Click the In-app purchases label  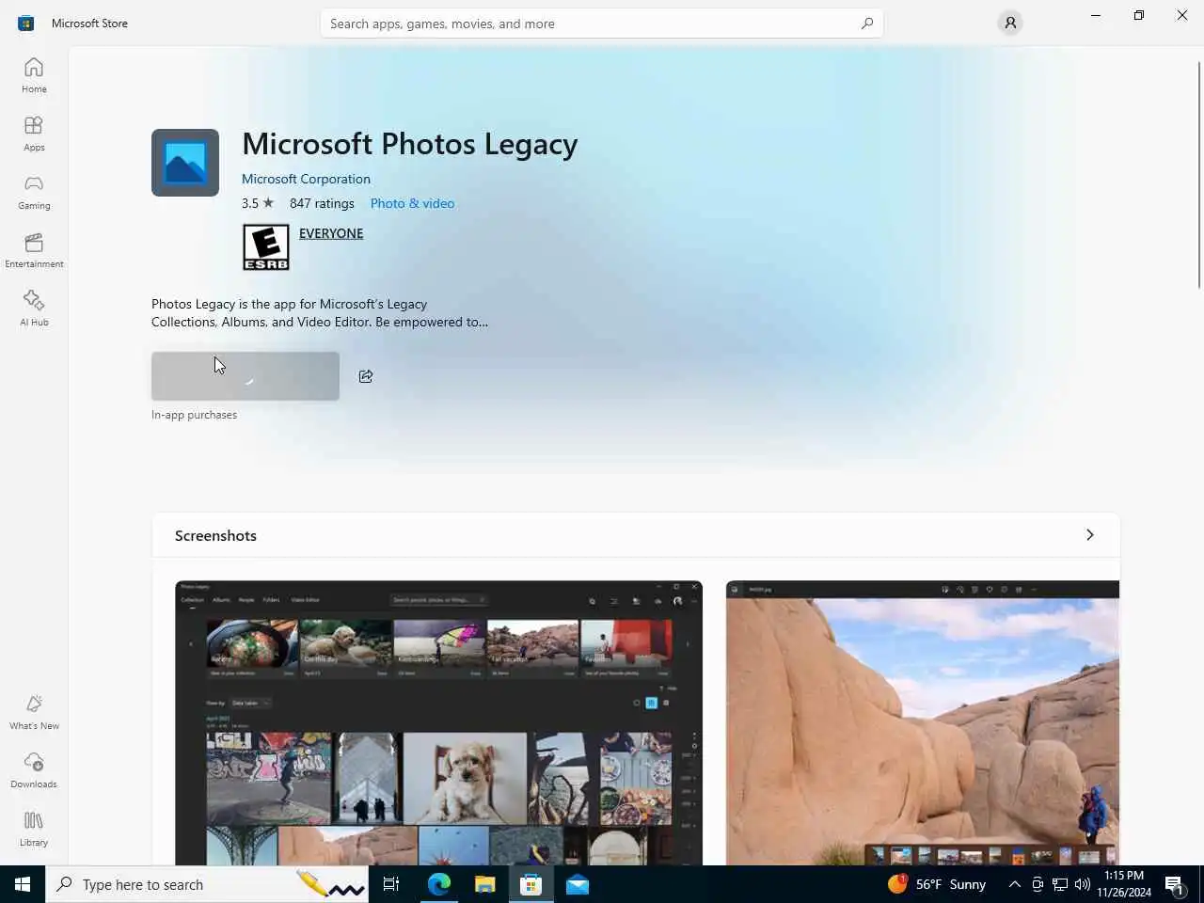tap(194, 415)
